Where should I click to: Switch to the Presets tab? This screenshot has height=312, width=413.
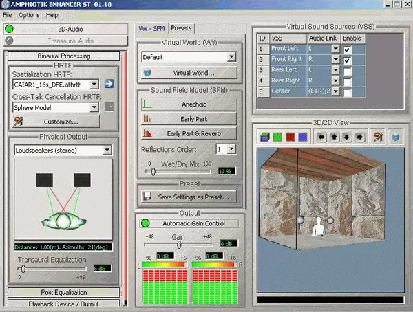tap(181, 28)
